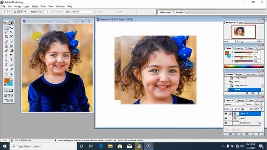Select the Notes tool
The width and height of the screenshot is (267, 150).
6,70
